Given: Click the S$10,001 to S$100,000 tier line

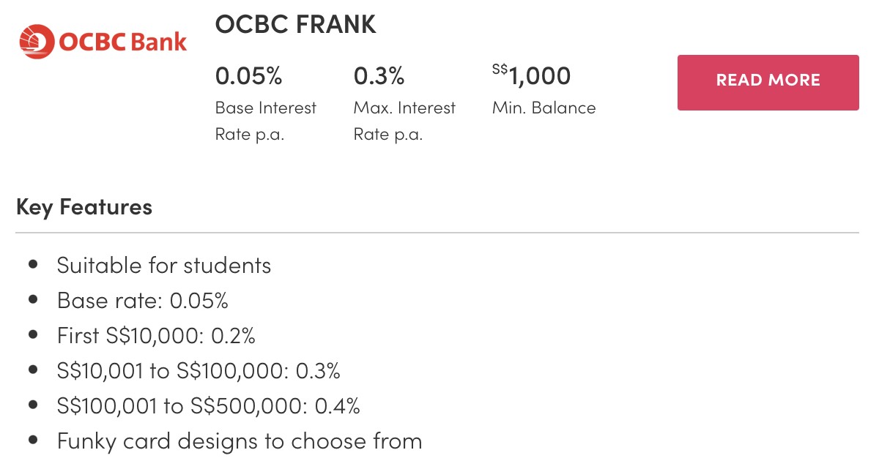Looking at the screenshot, I should point(199,371).
